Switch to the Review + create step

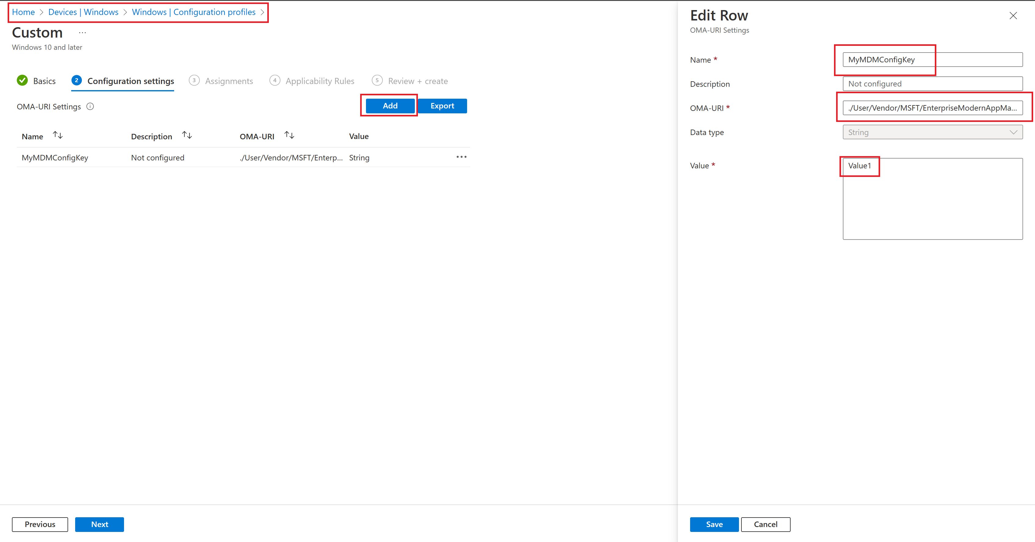tap(418, 81)
